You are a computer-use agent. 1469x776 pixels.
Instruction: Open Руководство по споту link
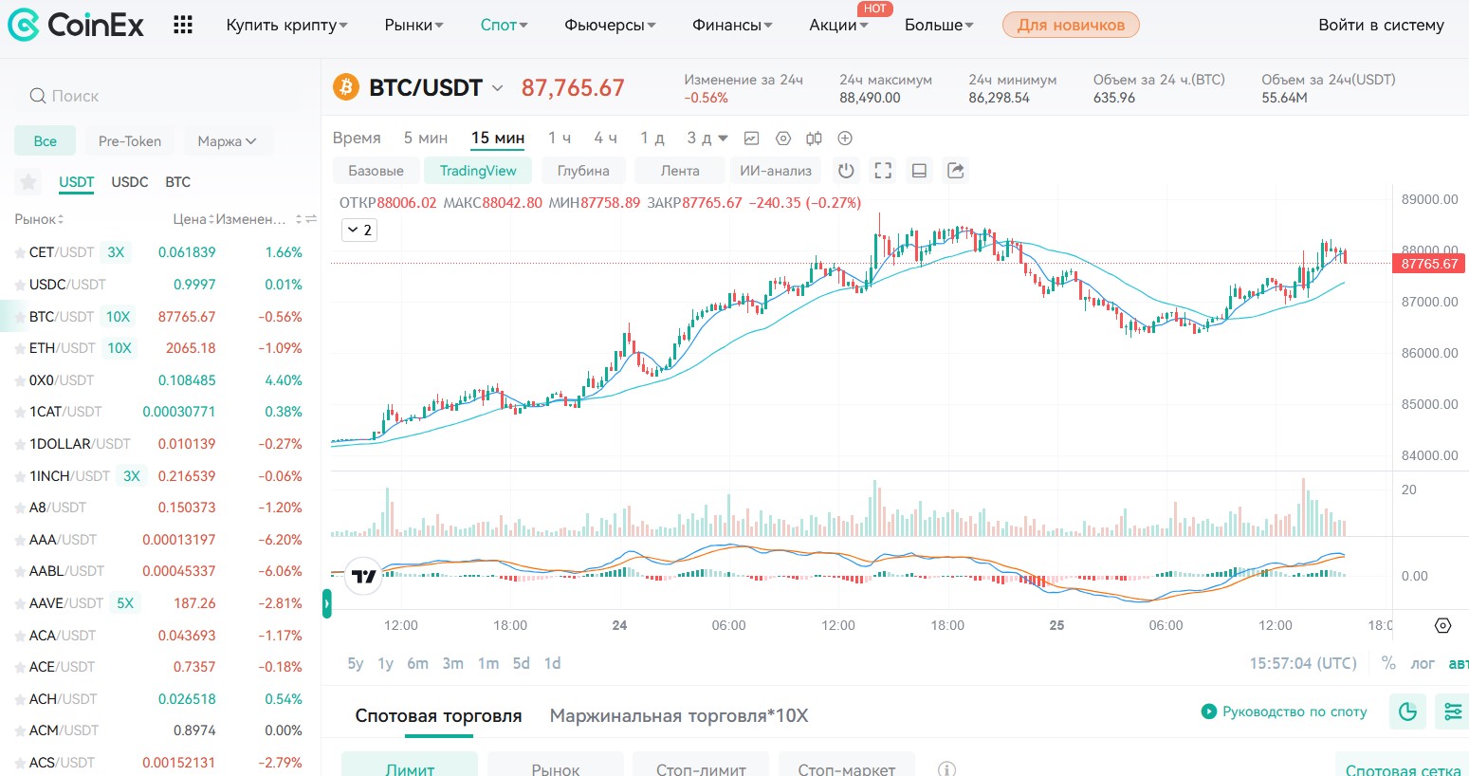1284,711
